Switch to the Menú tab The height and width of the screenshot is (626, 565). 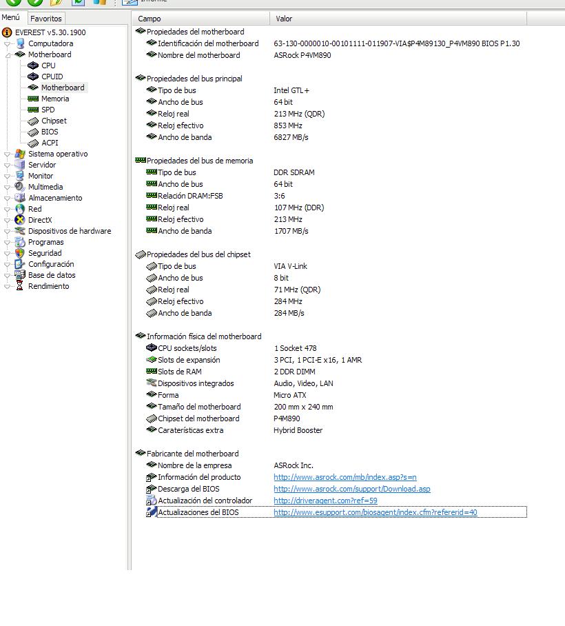[11, 17]
